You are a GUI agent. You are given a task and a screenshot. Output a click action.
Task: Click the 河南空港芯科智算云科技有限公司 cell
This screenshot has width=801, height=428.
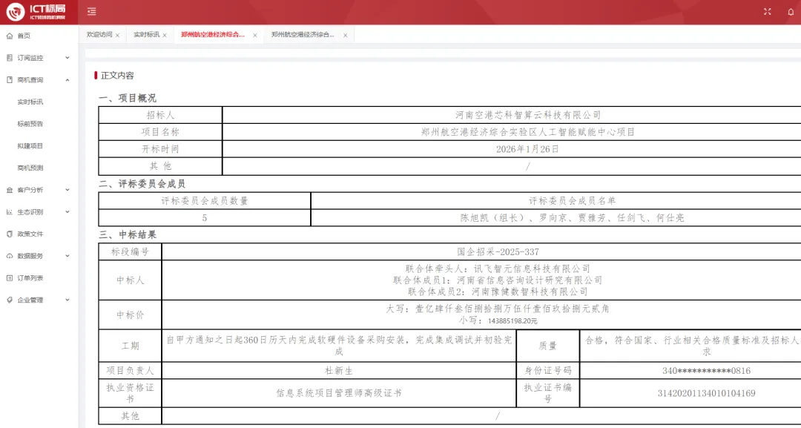(x=528, y=115)
